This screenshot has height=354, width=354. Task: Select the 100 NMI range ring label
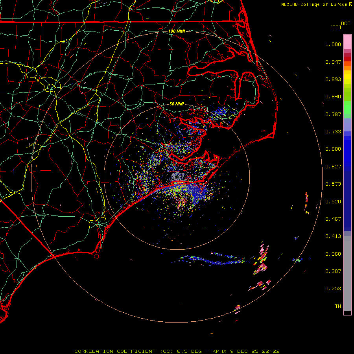click(x=177, y=31)
